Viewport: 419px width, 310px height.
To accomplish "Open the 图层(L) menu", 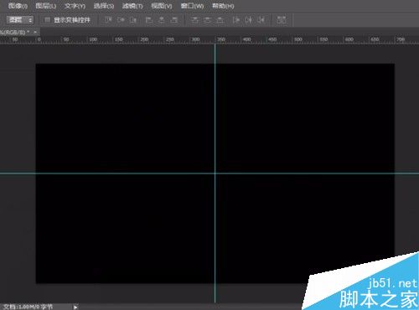I will coord(46,6).
